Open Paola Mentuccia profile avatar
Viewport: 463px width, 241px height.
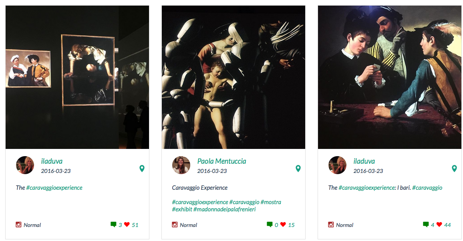[x=181, y=165]
